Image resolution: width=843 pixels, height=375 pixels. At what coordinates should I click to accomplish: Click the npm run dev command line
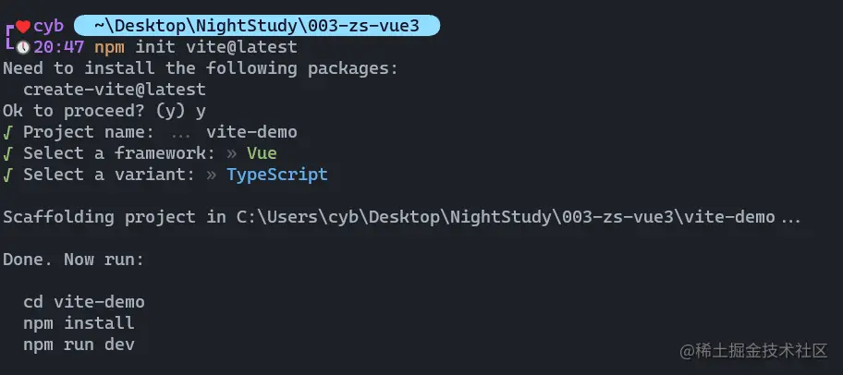[x=79, y=345]
